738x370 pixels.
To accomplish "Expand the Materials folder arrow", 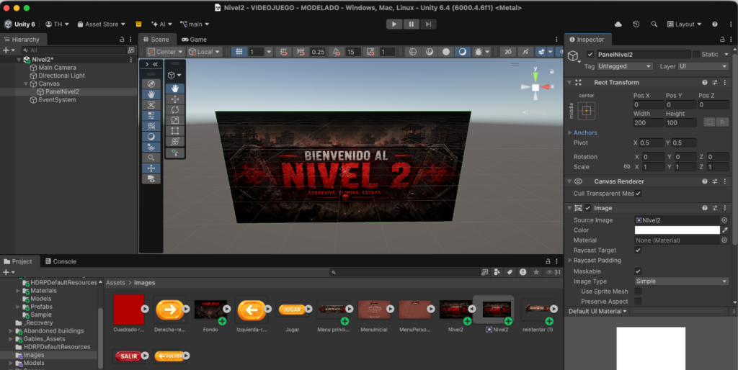I will 18,291.
